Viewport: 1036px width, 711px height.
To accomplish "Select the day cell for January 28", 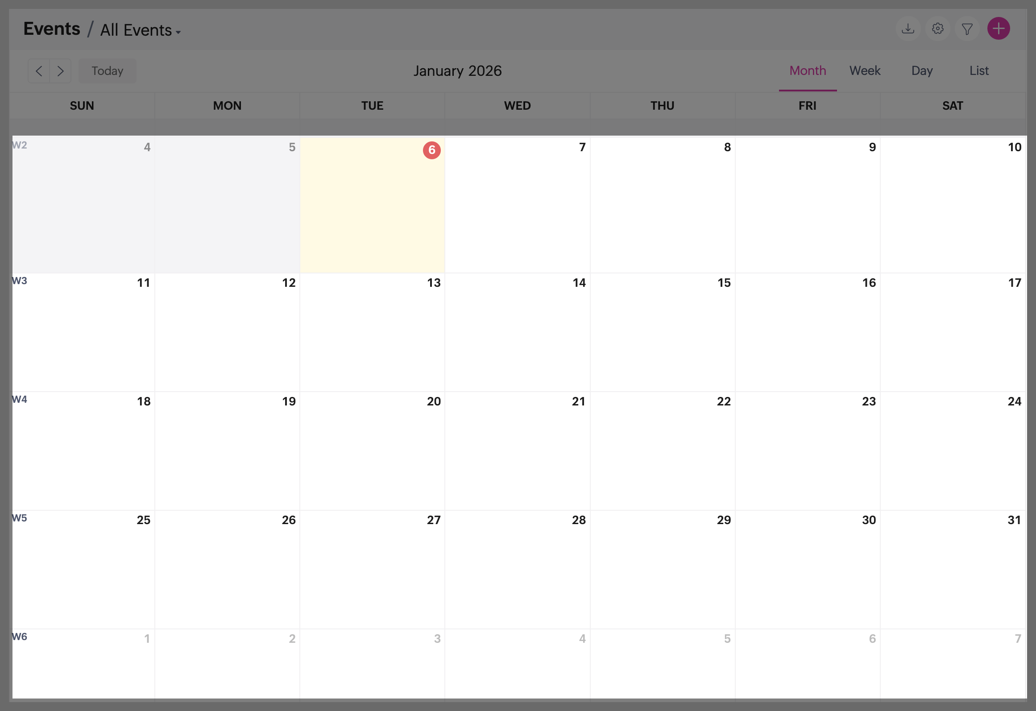I will click(518, 570).
